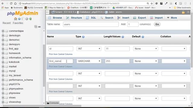Collapse all databases icon in sidebar
Screen dimensions: 193x108
[36, 27]
